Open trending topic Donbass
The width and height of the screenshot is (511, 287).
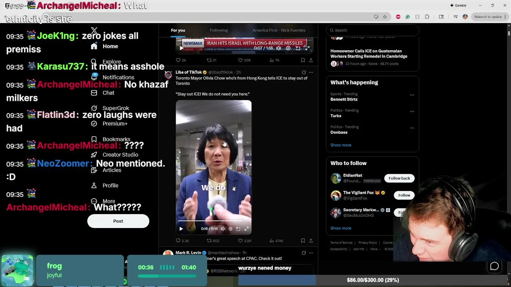pos(339,132)
